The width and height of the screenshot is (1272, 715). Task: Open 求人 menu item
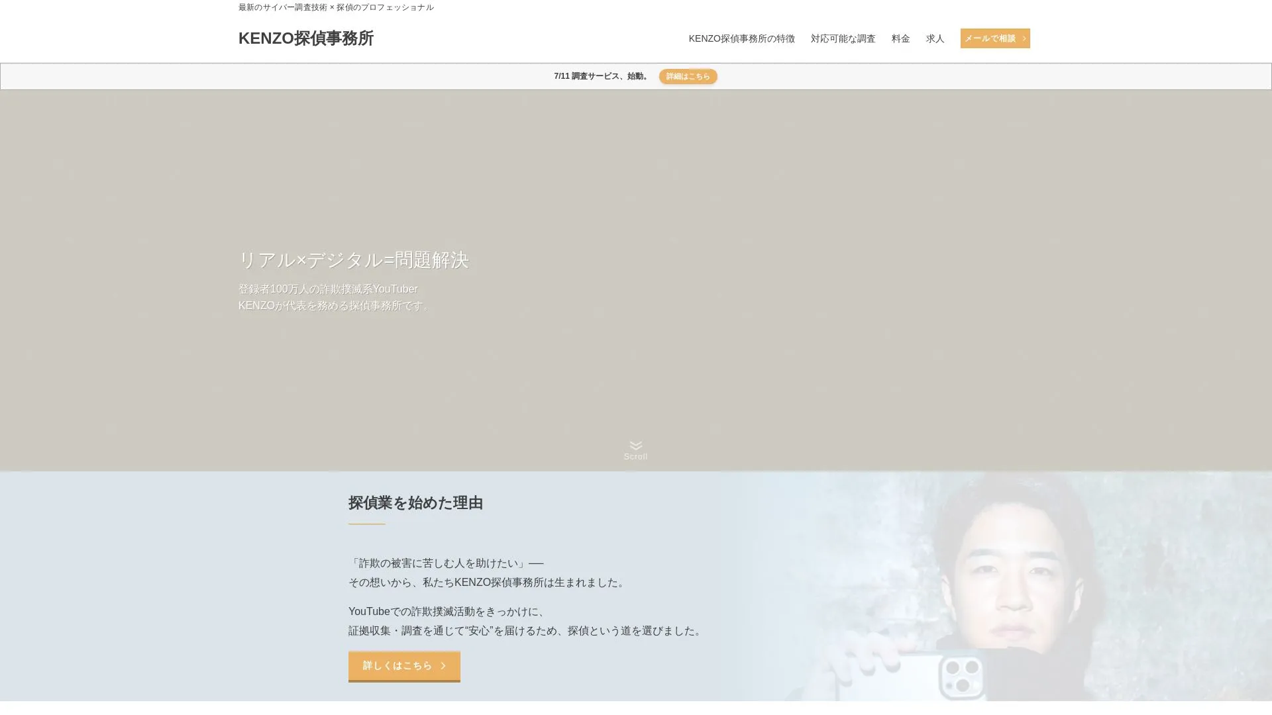[935, 38]
